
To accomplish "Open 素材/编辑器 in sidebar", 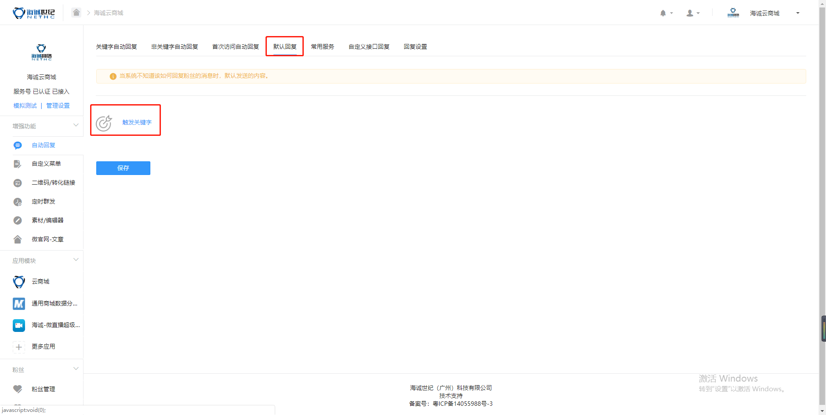I will point(47,220).
